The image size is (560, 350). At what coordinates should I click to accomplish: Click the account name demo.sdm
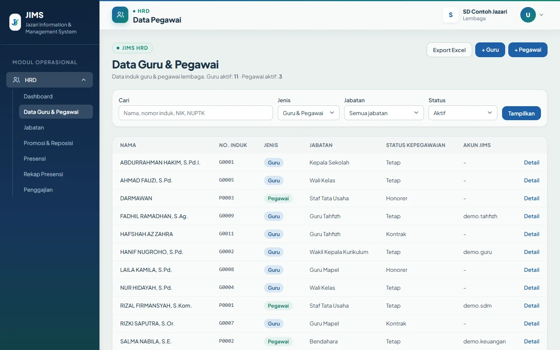click(477, 306)
